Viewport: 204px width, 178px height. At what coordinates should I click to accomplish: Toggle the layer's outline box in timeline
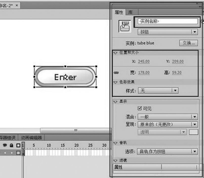(x=18, y=153)
